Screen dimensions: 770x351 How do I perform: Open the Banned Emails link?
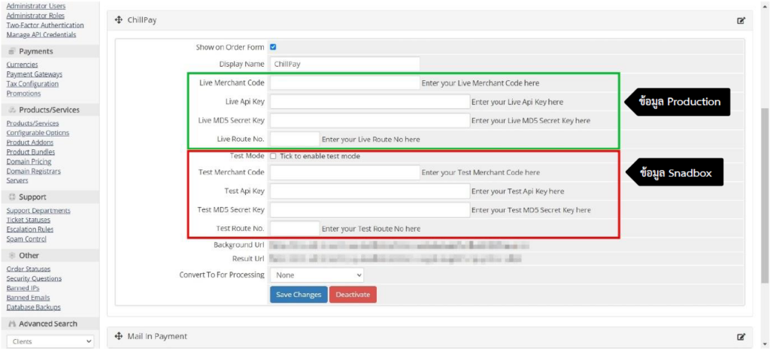(x=28, y=298)
